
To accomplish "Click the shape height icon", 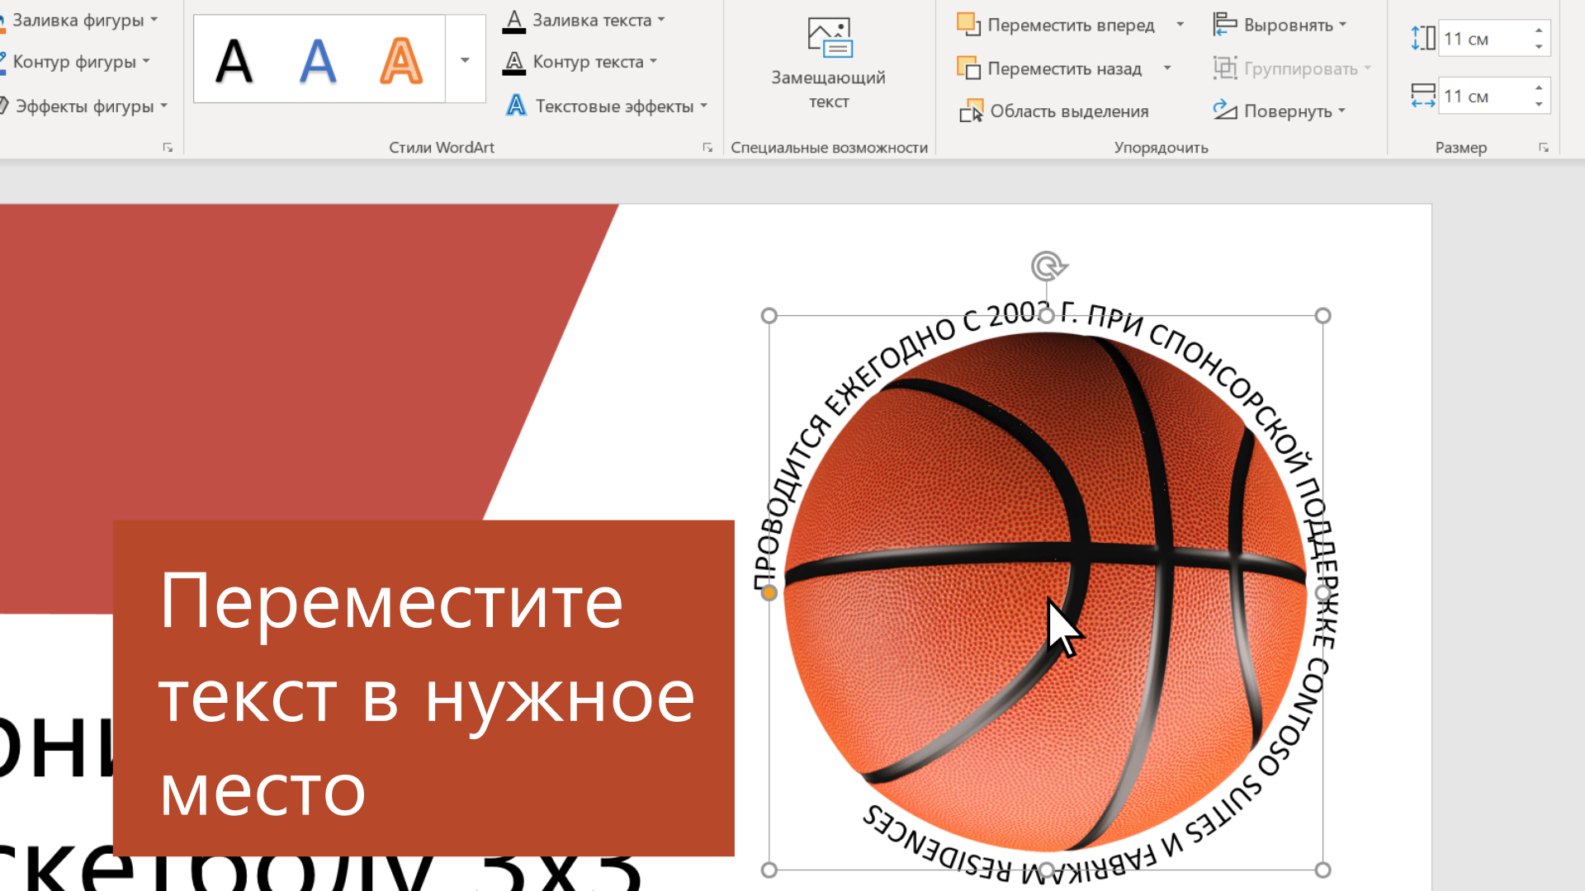I will point(1423,38).
